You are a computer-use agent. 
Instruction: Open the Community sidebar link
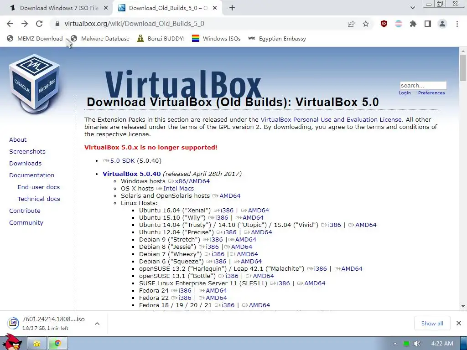[x=26, y=222]
